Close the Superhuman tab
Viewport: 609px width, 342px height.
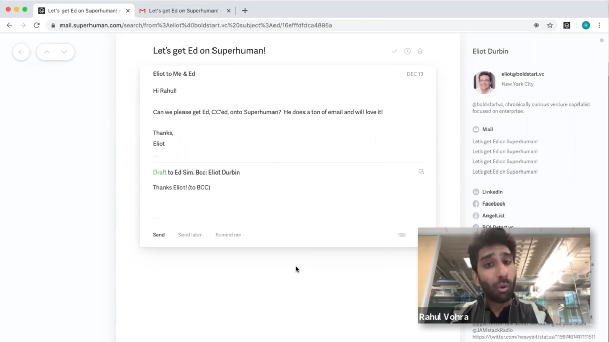[128, 11]
